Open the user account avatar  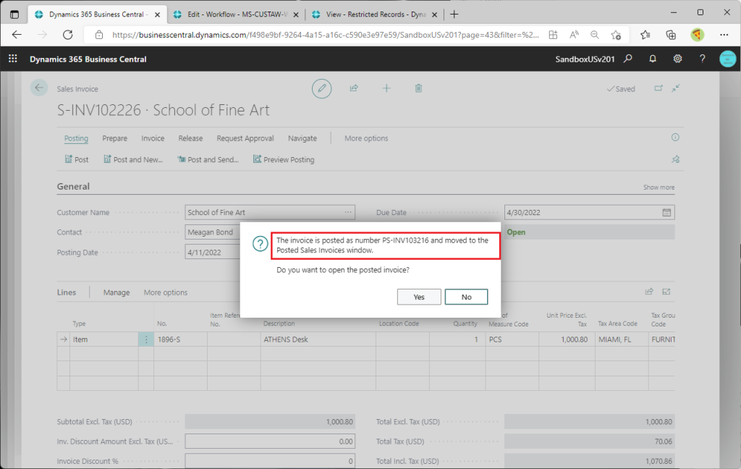tap(728, 59)
